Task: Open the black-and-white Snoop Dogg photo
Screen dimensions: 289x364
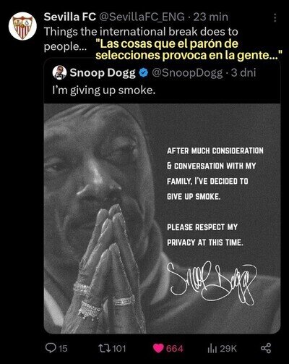Action: [162, 219]
